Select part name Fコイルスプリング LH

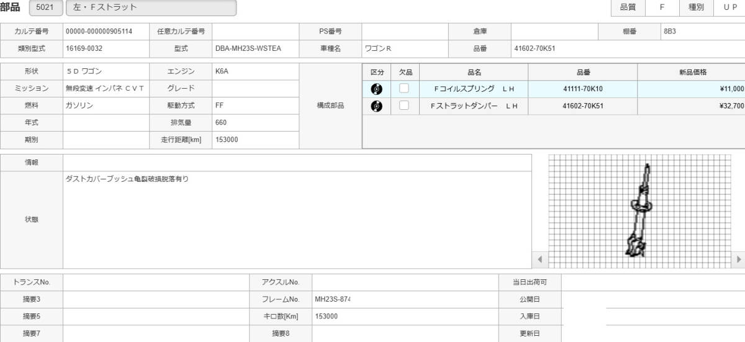tap(474, 89)
